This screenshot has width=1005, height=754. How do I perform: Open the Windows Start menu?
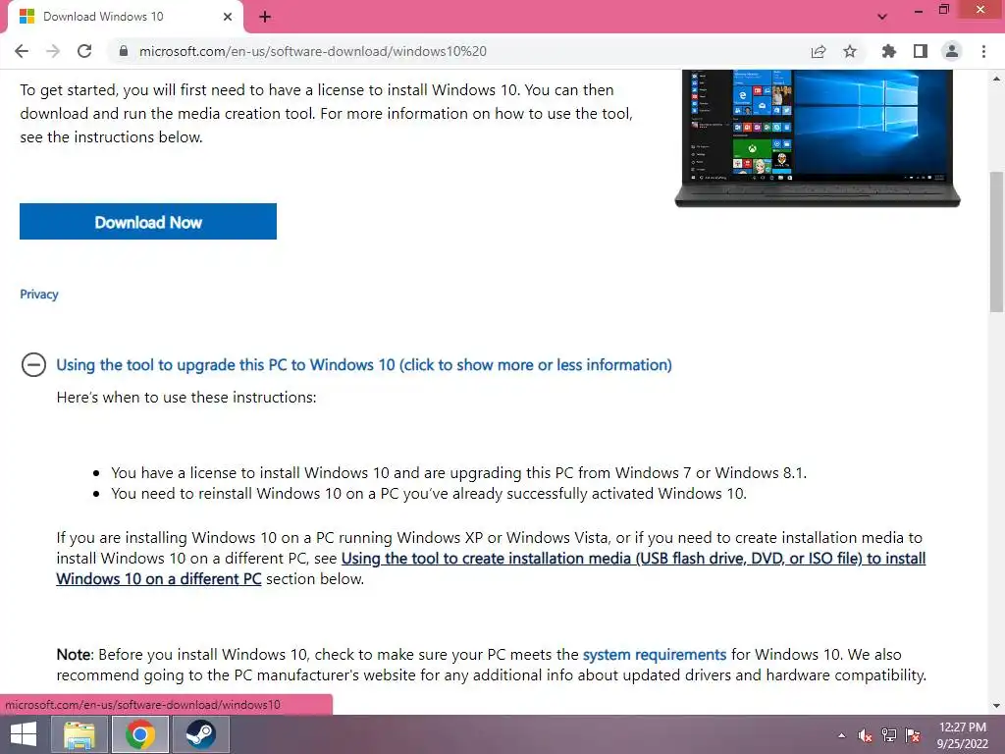point(24,734)
